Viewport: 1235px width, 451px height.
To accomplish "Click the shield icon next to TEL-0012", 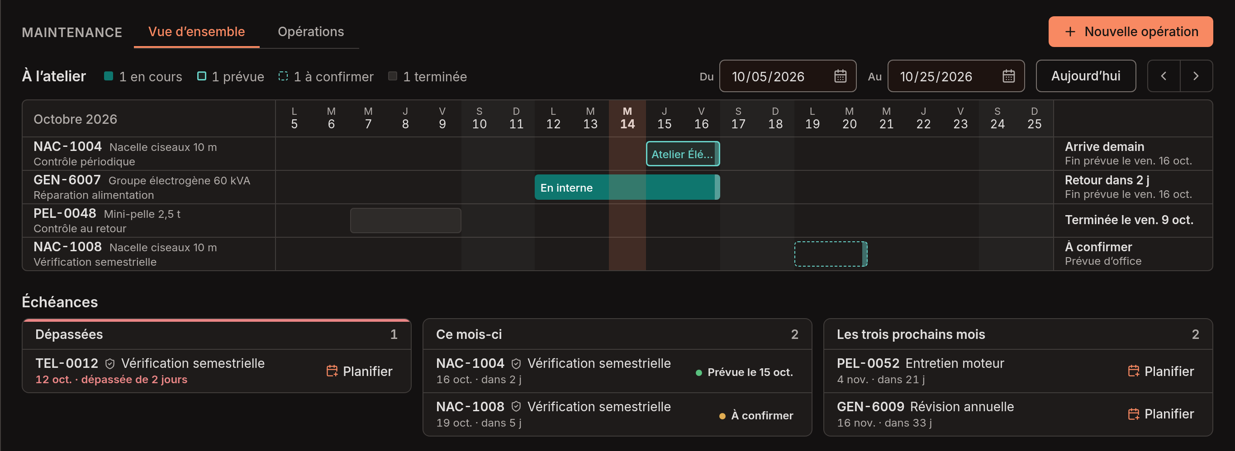I will click(x=110, y=364).
